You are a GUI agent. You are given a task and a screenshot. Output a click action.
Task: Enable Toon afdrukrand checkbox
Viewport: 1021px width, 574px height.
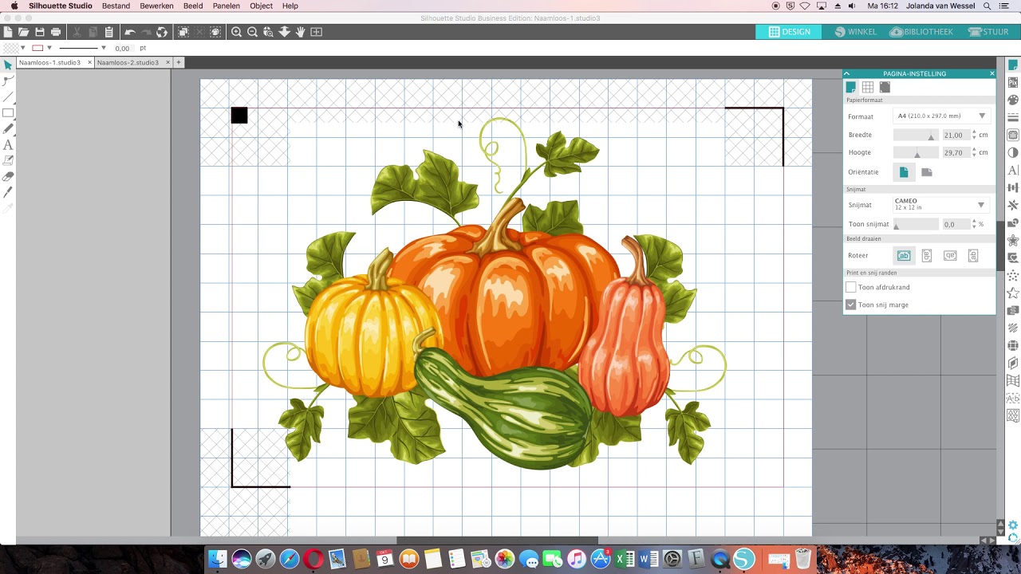851,287
